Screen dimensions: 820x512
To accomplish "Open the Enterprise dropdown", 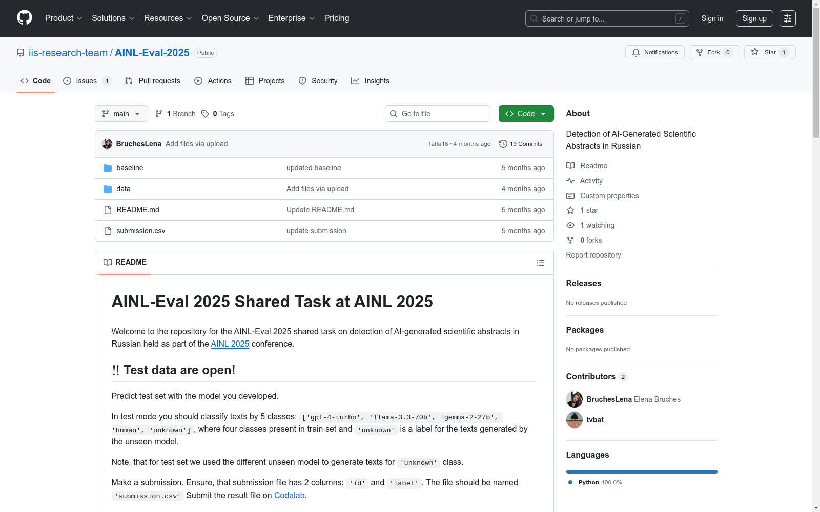I will 292,18.
